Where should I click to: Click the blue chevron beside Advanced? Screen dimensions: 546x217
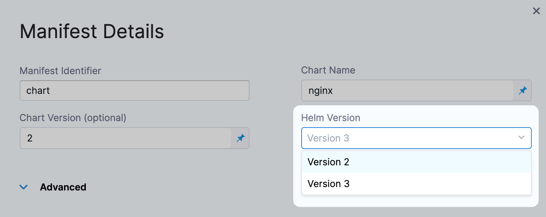(x=24, y=187)
